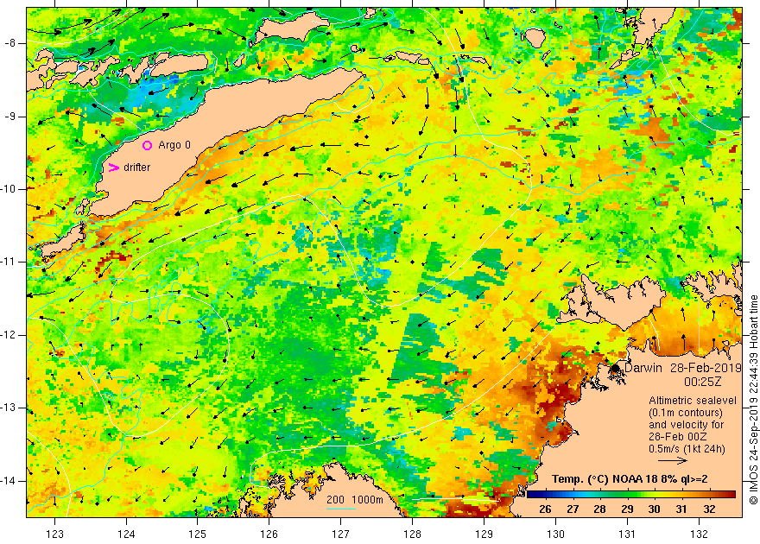Image resolution: width=760 pixels, height=544 pixels.
Task: Click the '31' colorbar tick label
Action: 681,509
